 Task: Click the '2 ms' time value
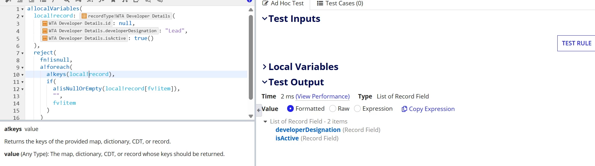tap(287, 97)
